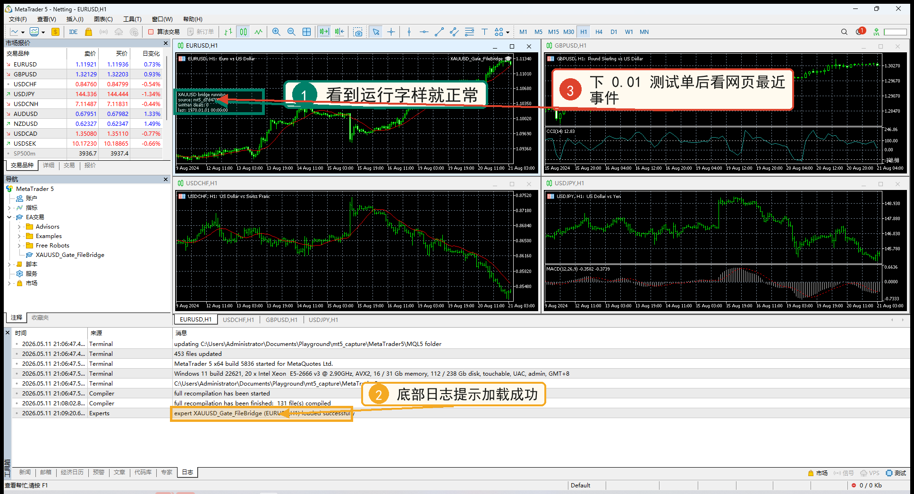Image resolution: width=914 pixels, height=494 pixels.
Task: Select the USDJPY row in Market Watch
Action: click(x=83, y=94)
